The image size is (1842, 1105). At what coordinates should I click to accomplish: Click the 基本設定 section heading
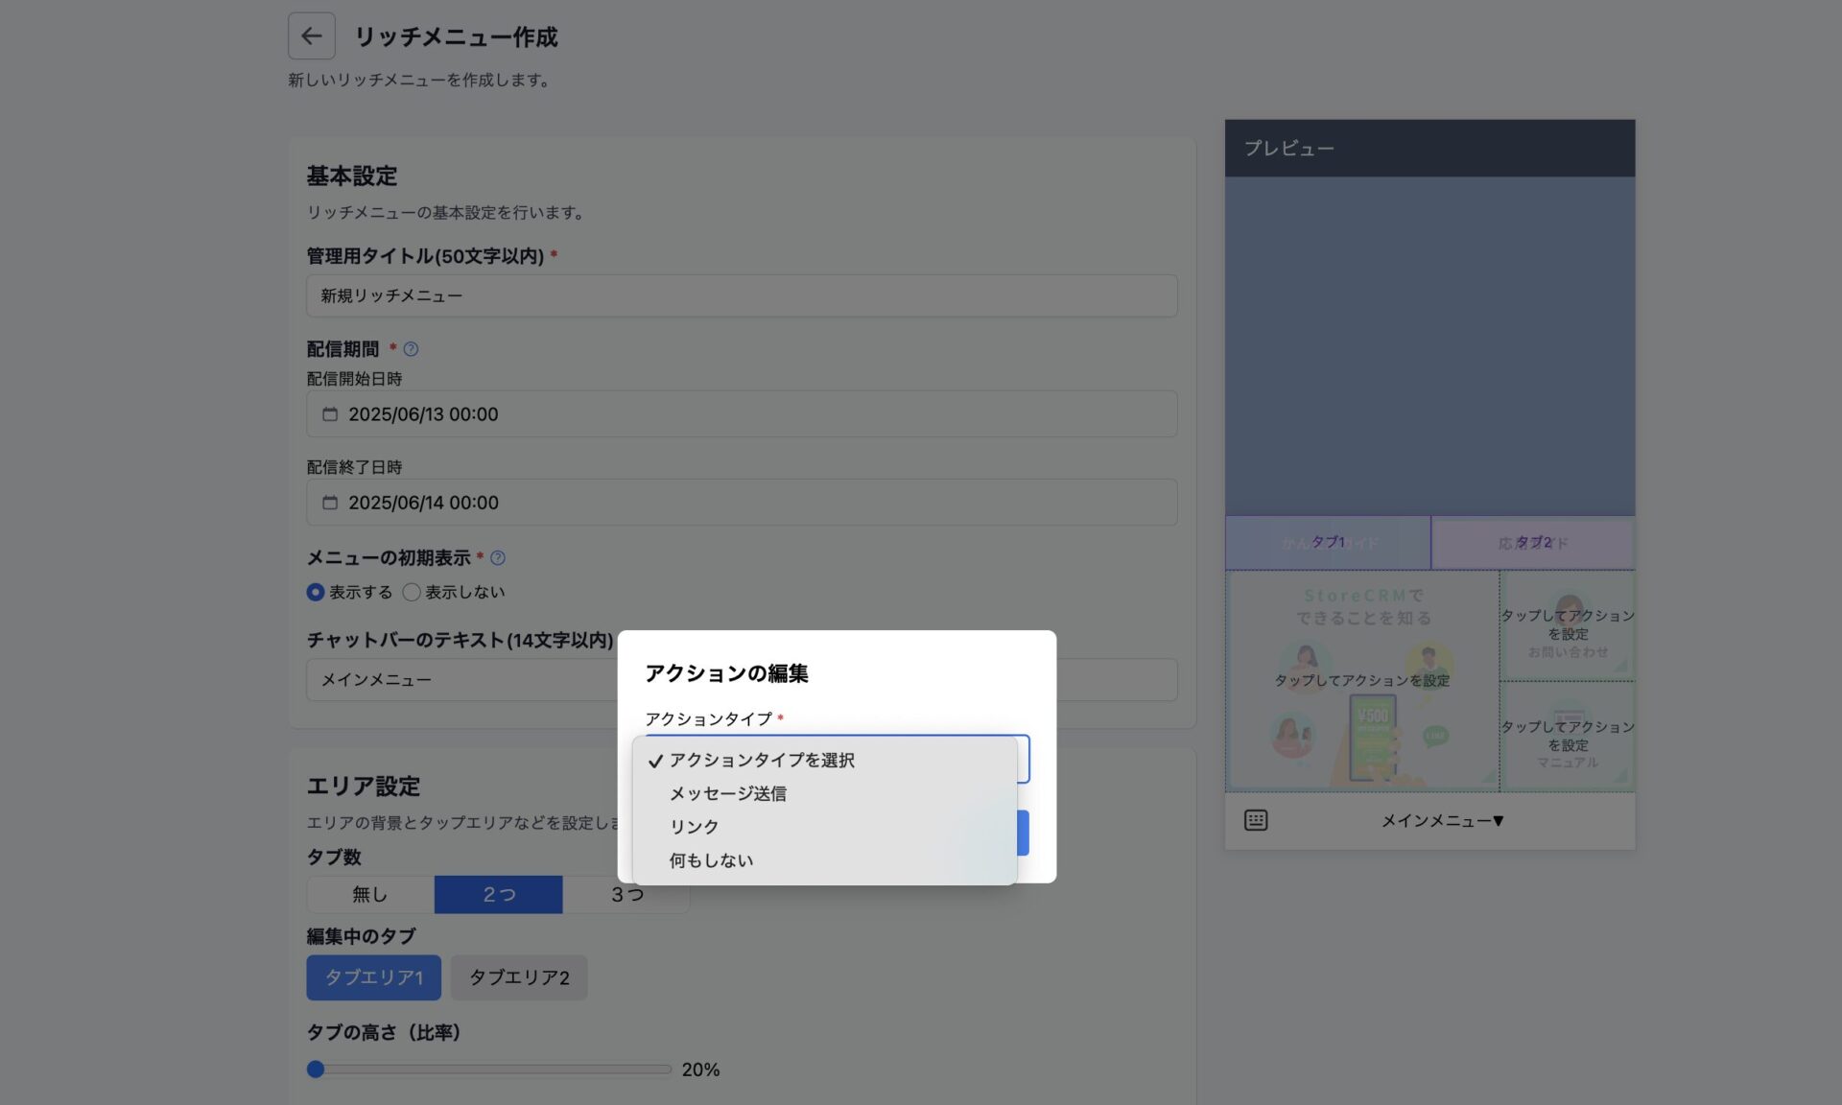(351, 176)
